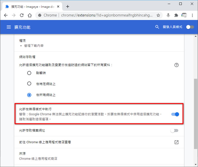Open Chrome three-dot menu

(192, 15)
